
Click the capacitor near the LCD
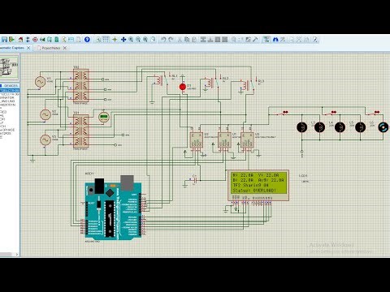pyautogui.click(x=194, y=179)
